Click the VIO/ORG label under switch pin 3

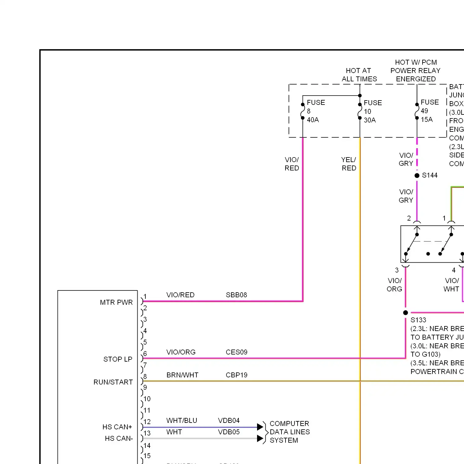pyautogui.click(x=394, y=285)
